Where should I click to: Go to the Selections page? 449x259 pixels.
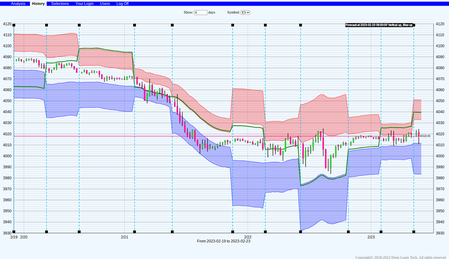click(x=60, y=3)
